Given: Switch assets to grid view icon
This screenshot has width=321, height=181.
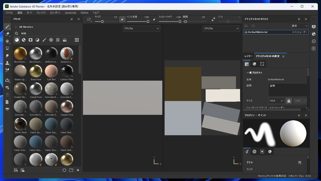Looking at the screenshot, I should (77, 40).
